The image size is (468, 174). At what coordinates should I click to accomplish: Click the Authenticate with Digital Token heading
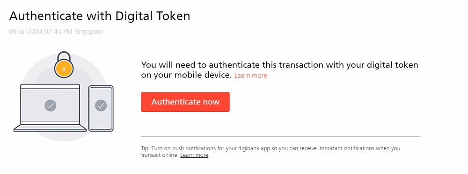(x=99, y=16)
